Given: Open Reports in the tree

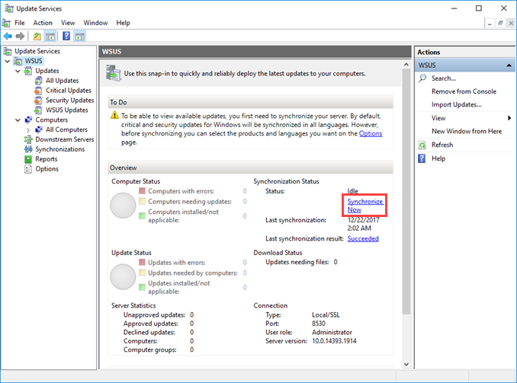Looking at the screenshot, I should (x=47, y=159).
